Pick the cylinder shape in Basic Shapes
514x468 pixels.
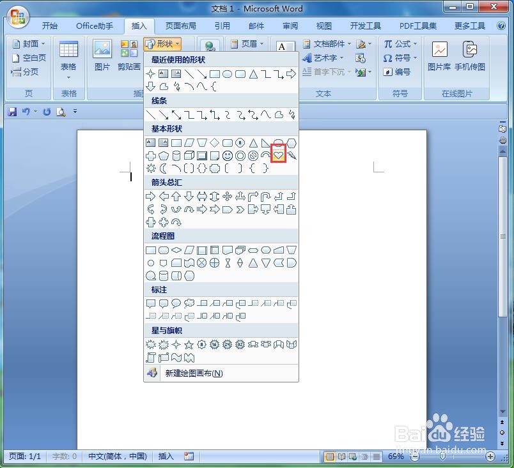[176, 156]
